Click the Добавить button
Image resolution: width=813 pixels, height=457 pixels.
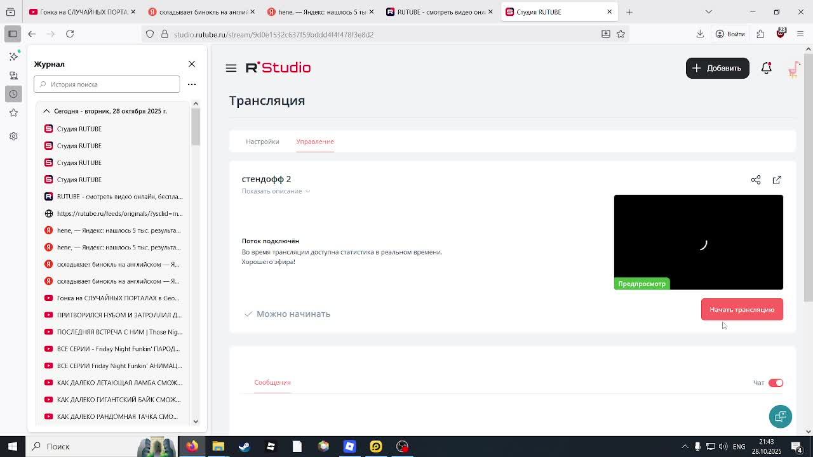point(718,68)
